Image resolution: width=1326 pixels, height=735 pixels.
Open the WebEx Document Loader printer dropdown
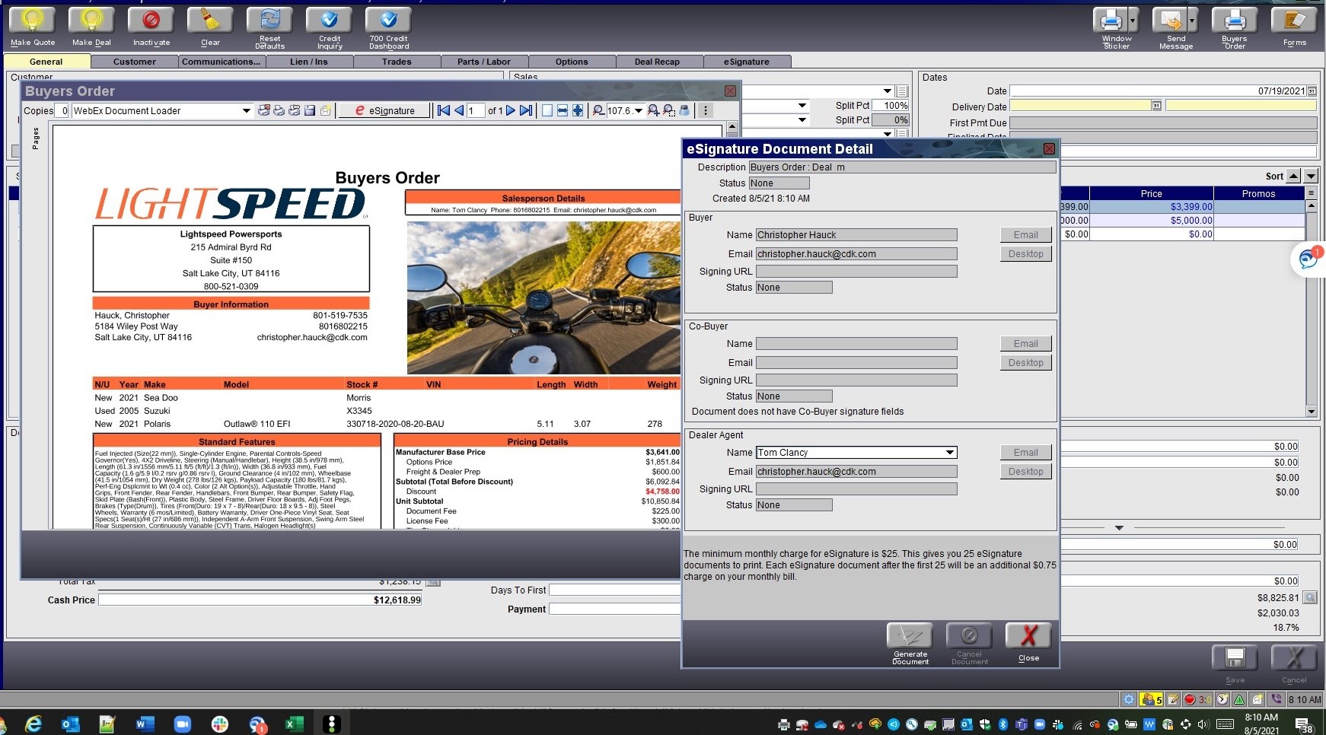(246, 111)
